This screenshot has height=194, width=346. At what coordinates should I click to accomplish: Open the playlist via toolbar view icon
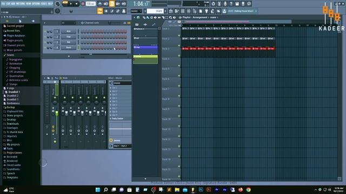(171, 11)
